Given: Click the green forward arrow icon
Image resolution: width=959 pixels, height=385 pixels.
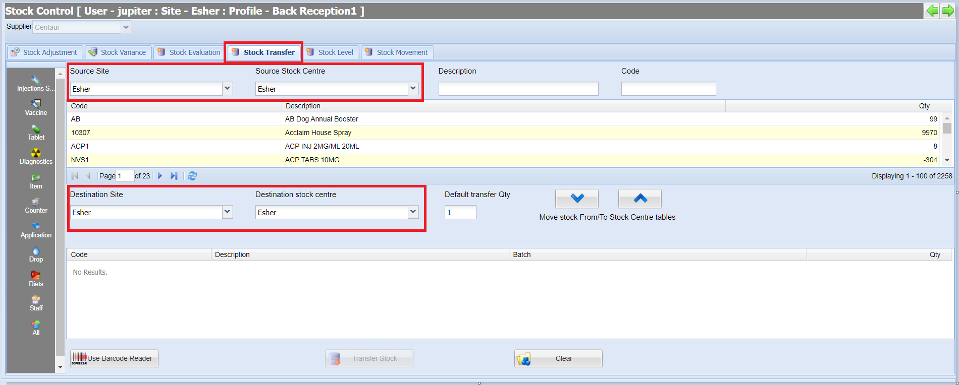Looking at the screenshot, I should (948, 11).
